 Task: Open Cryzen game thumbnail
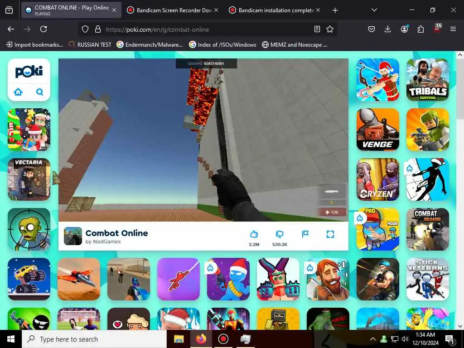(x=378, y=179)
